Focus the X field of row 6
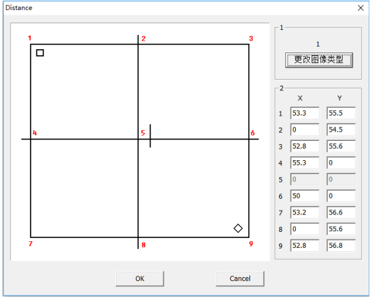The image size is (372, 299). [304, 196]
